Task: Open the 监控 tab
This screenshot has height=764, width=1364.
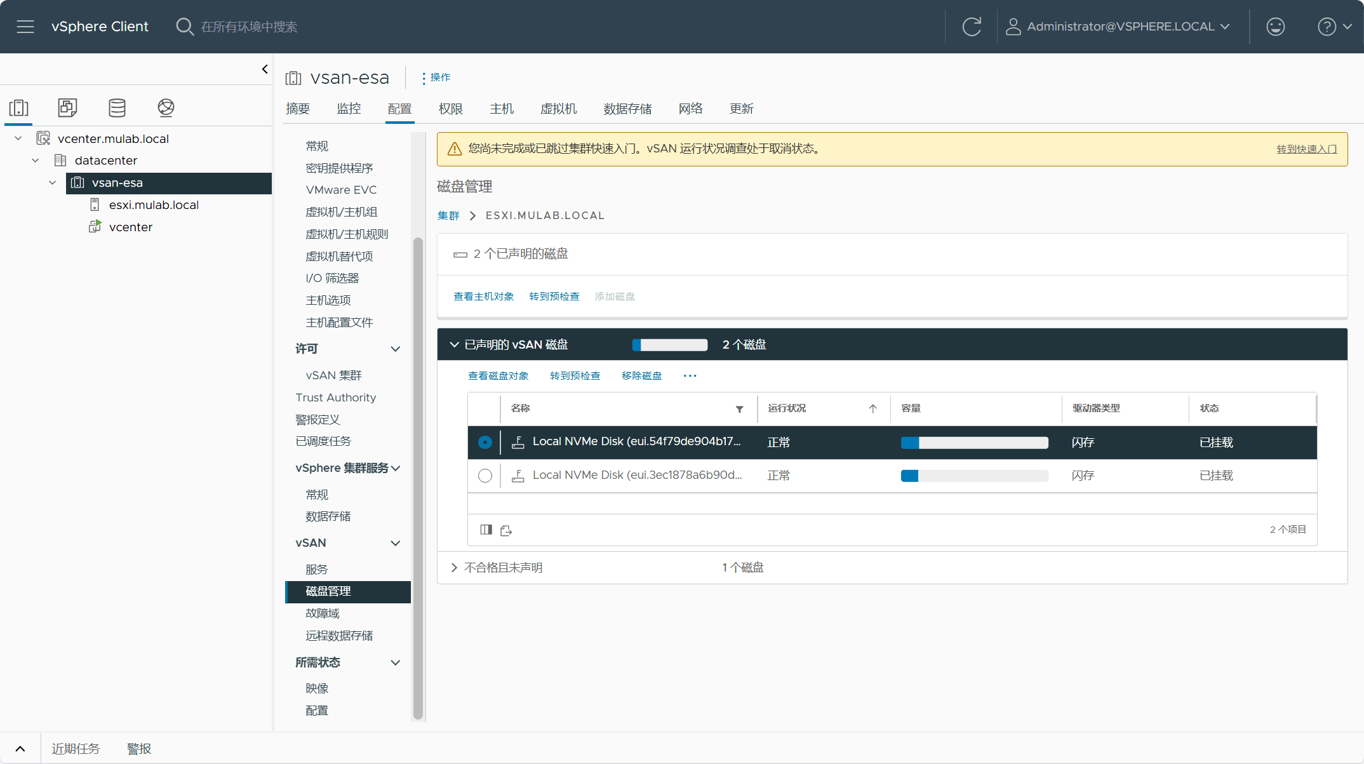Action: 349,109
